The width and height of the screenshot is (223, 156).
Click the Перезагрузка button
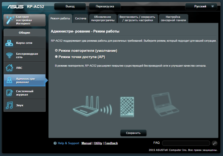105,6
